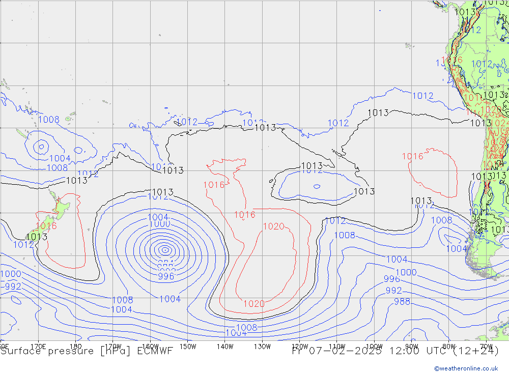Click the 180 longitude label
Viewport: 509px width, 373px height.
point(76,347)
